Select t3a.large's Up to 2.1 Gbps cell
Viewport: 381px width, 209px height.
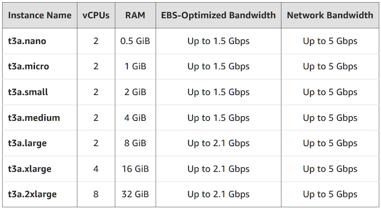click(x=219, y=143)
